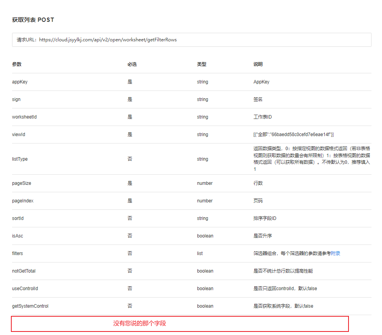This screenshot has width=382, height=335.
Task: Select the appKey parameter name
Action: pyautogui.click(x=20, y=82)
